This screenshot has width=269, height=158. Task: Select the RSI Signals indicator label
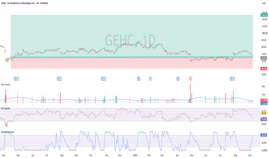(x=6, y=109)
